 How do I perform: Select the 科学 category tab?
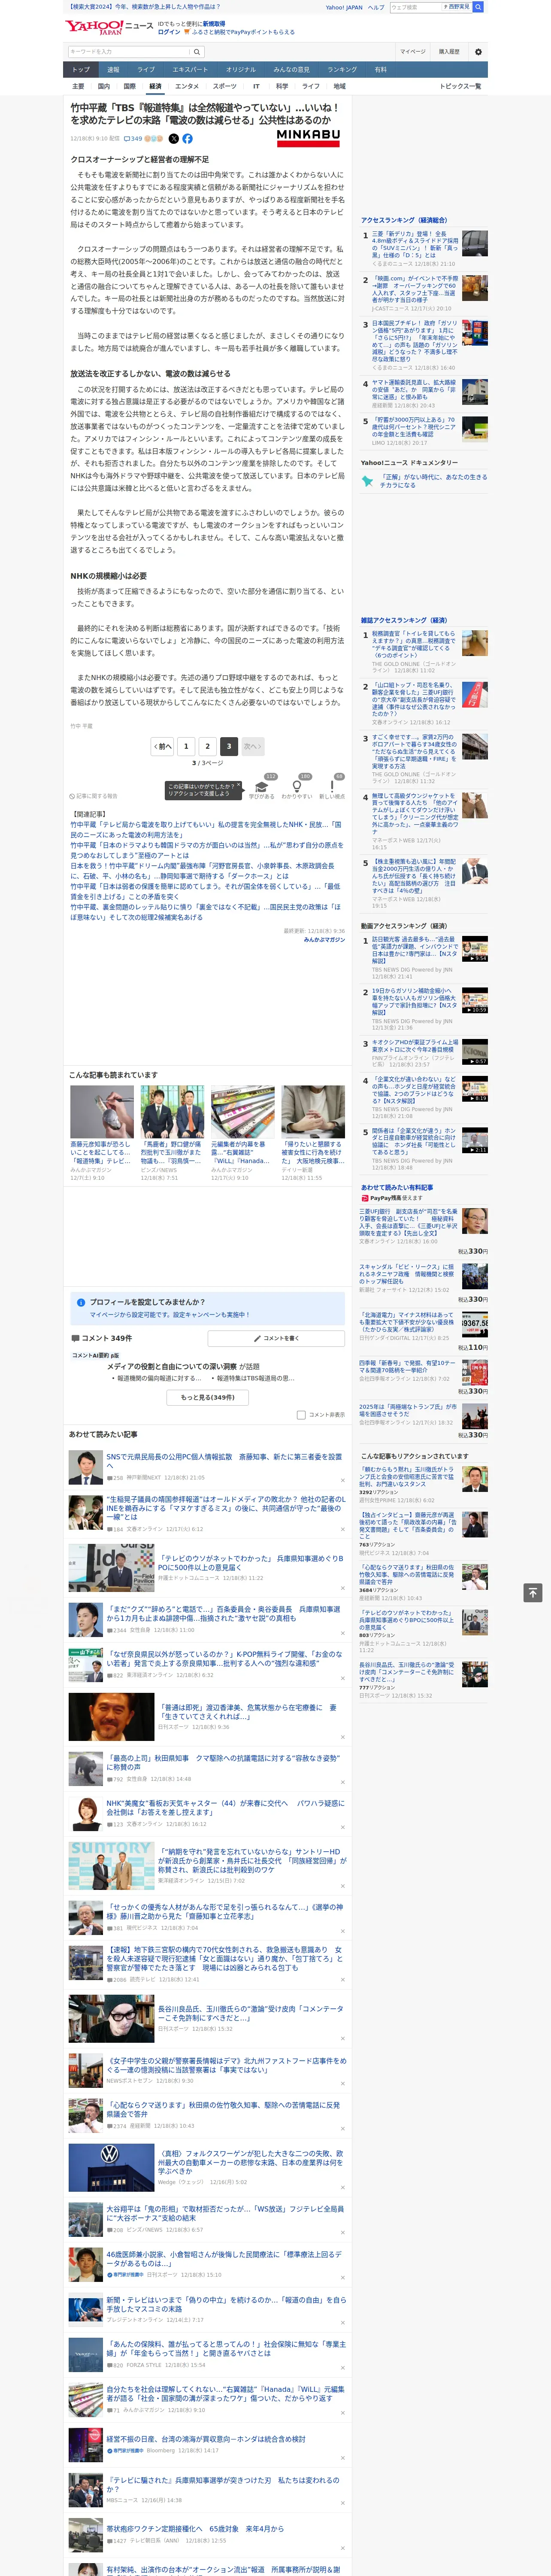(x=282, y=86)
